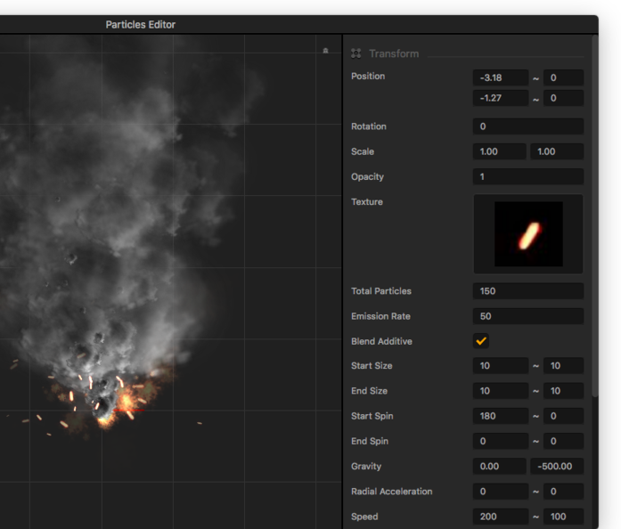Edit the Total Particles field
The height and width of the screenshot is (529, 621).
tap(528, 291)
